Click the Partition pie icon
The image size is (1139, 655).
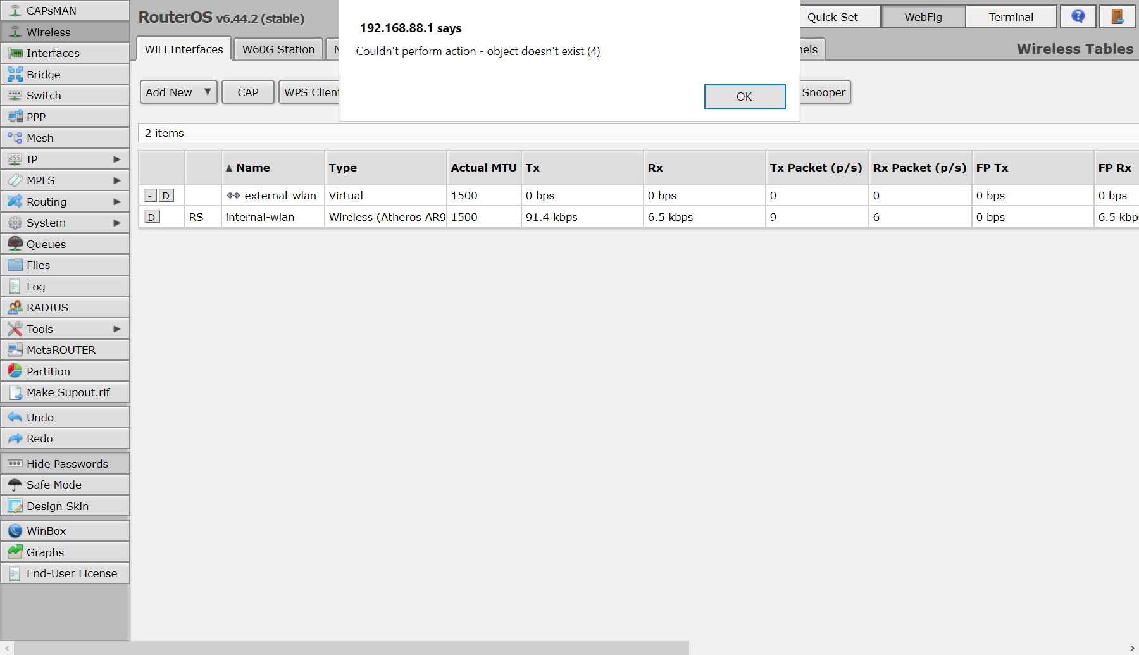pyautogui.click(x=15, y=371)
